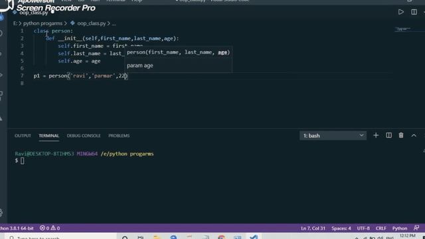Click the '/e/python progarms' terminal path
This screenshot has height=239, width=425.
click(127, 154)
